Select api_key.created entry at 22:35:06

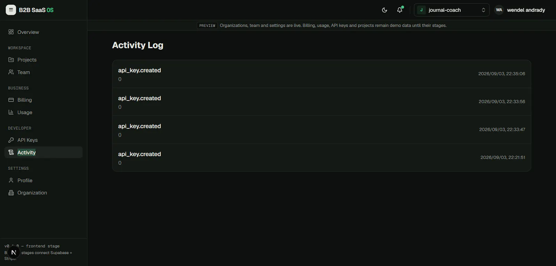(321, 74)
